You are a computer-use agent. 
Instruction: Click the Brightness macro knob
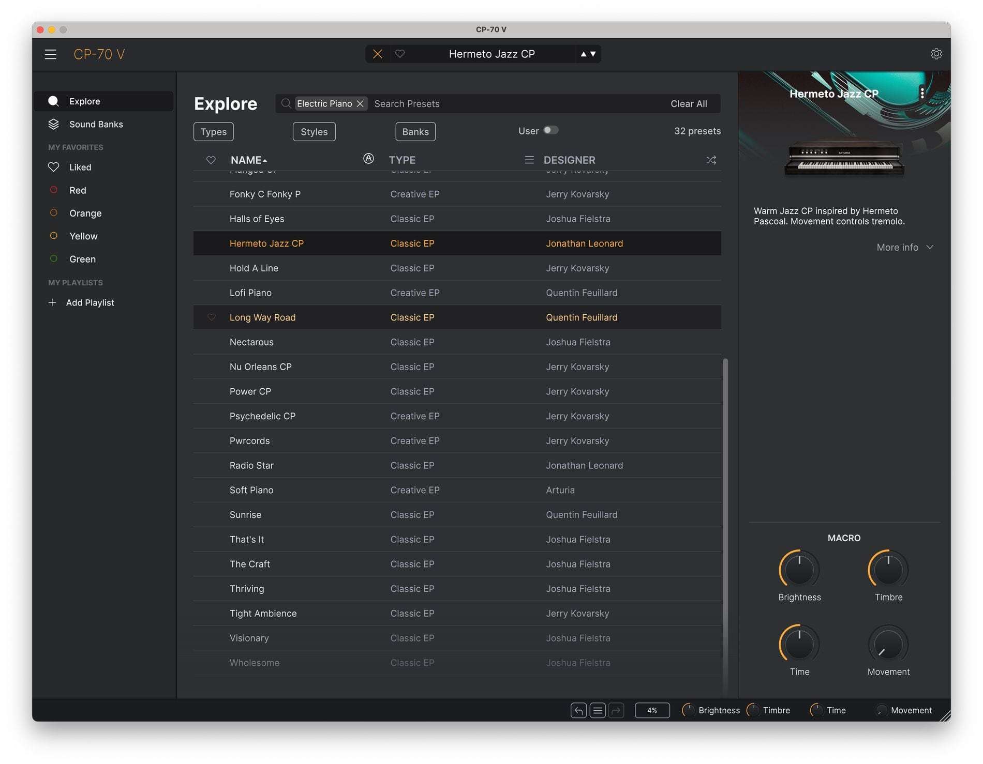point(799,570)
